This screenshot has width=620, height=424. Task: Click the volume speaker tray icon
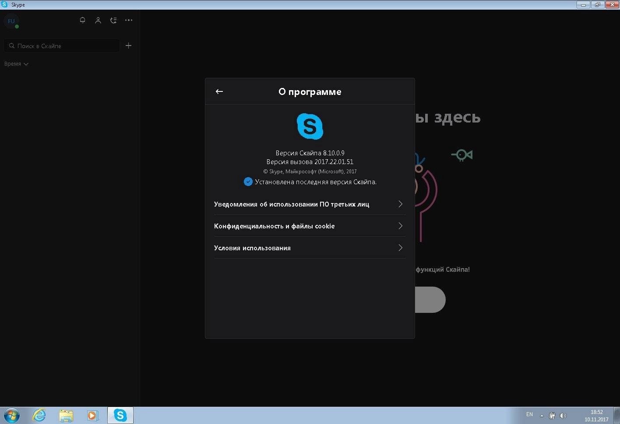[563, 416]
